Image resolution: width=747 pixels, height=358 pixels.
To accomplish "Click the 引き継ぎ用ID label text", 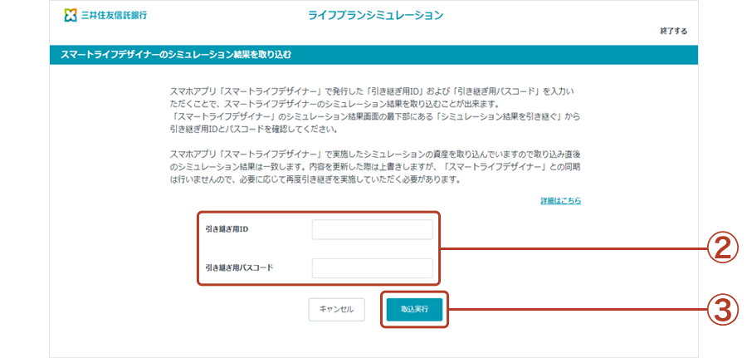I will click(227, 229).
